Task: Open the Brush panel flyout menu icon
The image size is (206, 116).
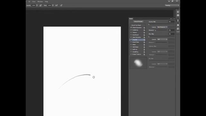Action: pyautogui.click(x=174, y=19)
